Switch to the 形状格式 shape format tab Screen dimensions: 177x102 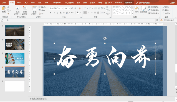tap(129, 2)
